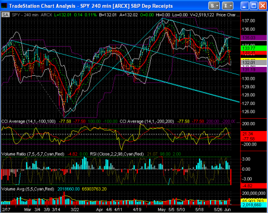Click the '0.11%' percent change value
The width and height of the screenshot is (268, 213).
pos(90,15)
